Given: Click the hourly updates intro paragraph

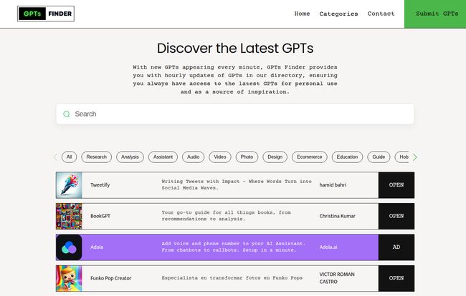Looking at the screenshot, I should point(235,79).
